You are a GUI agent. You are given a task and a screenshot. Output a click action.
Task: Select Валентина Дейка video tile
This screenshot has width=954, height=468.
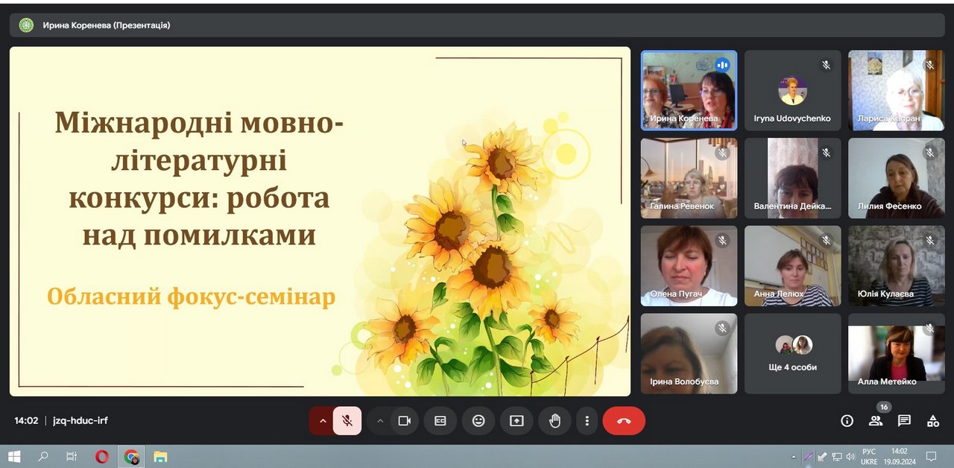click(x=792, y=178)
